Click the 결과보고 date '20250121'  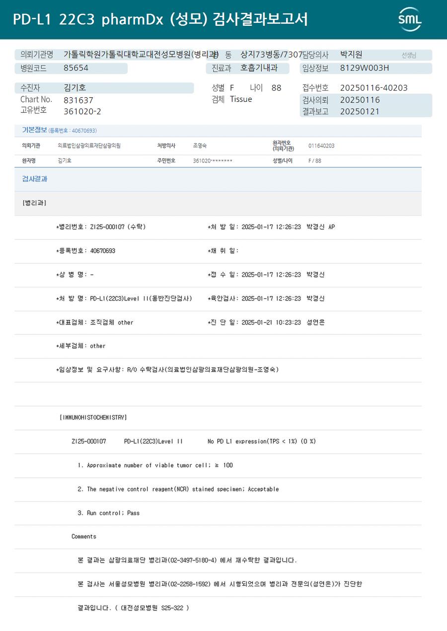pyautogui.click(x=360, y=112)
